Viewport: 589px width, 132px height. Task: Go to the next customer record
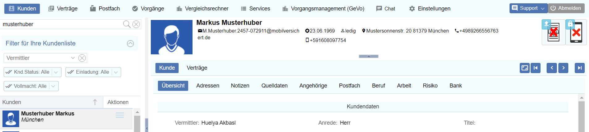563,68
